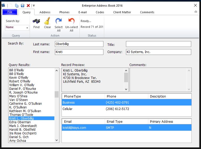Switch to the Codes tab
This screenshot has width=201, height=149.
[x=100, y=12]
